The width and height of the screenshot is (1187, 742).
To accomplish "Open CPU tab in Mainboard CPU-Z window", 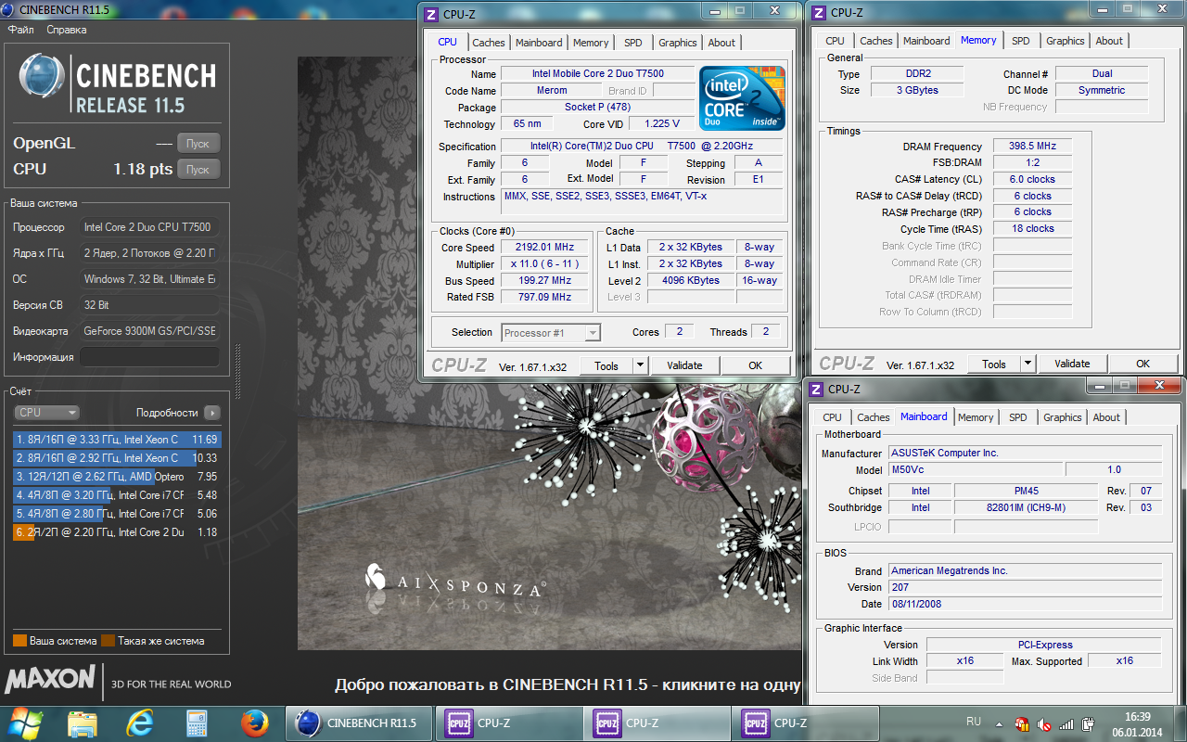I will [x=832, y=417].
